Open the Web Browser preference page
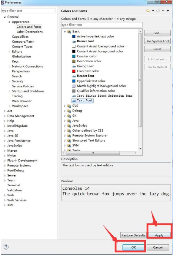173x255 pixels. tap(22, 101)
